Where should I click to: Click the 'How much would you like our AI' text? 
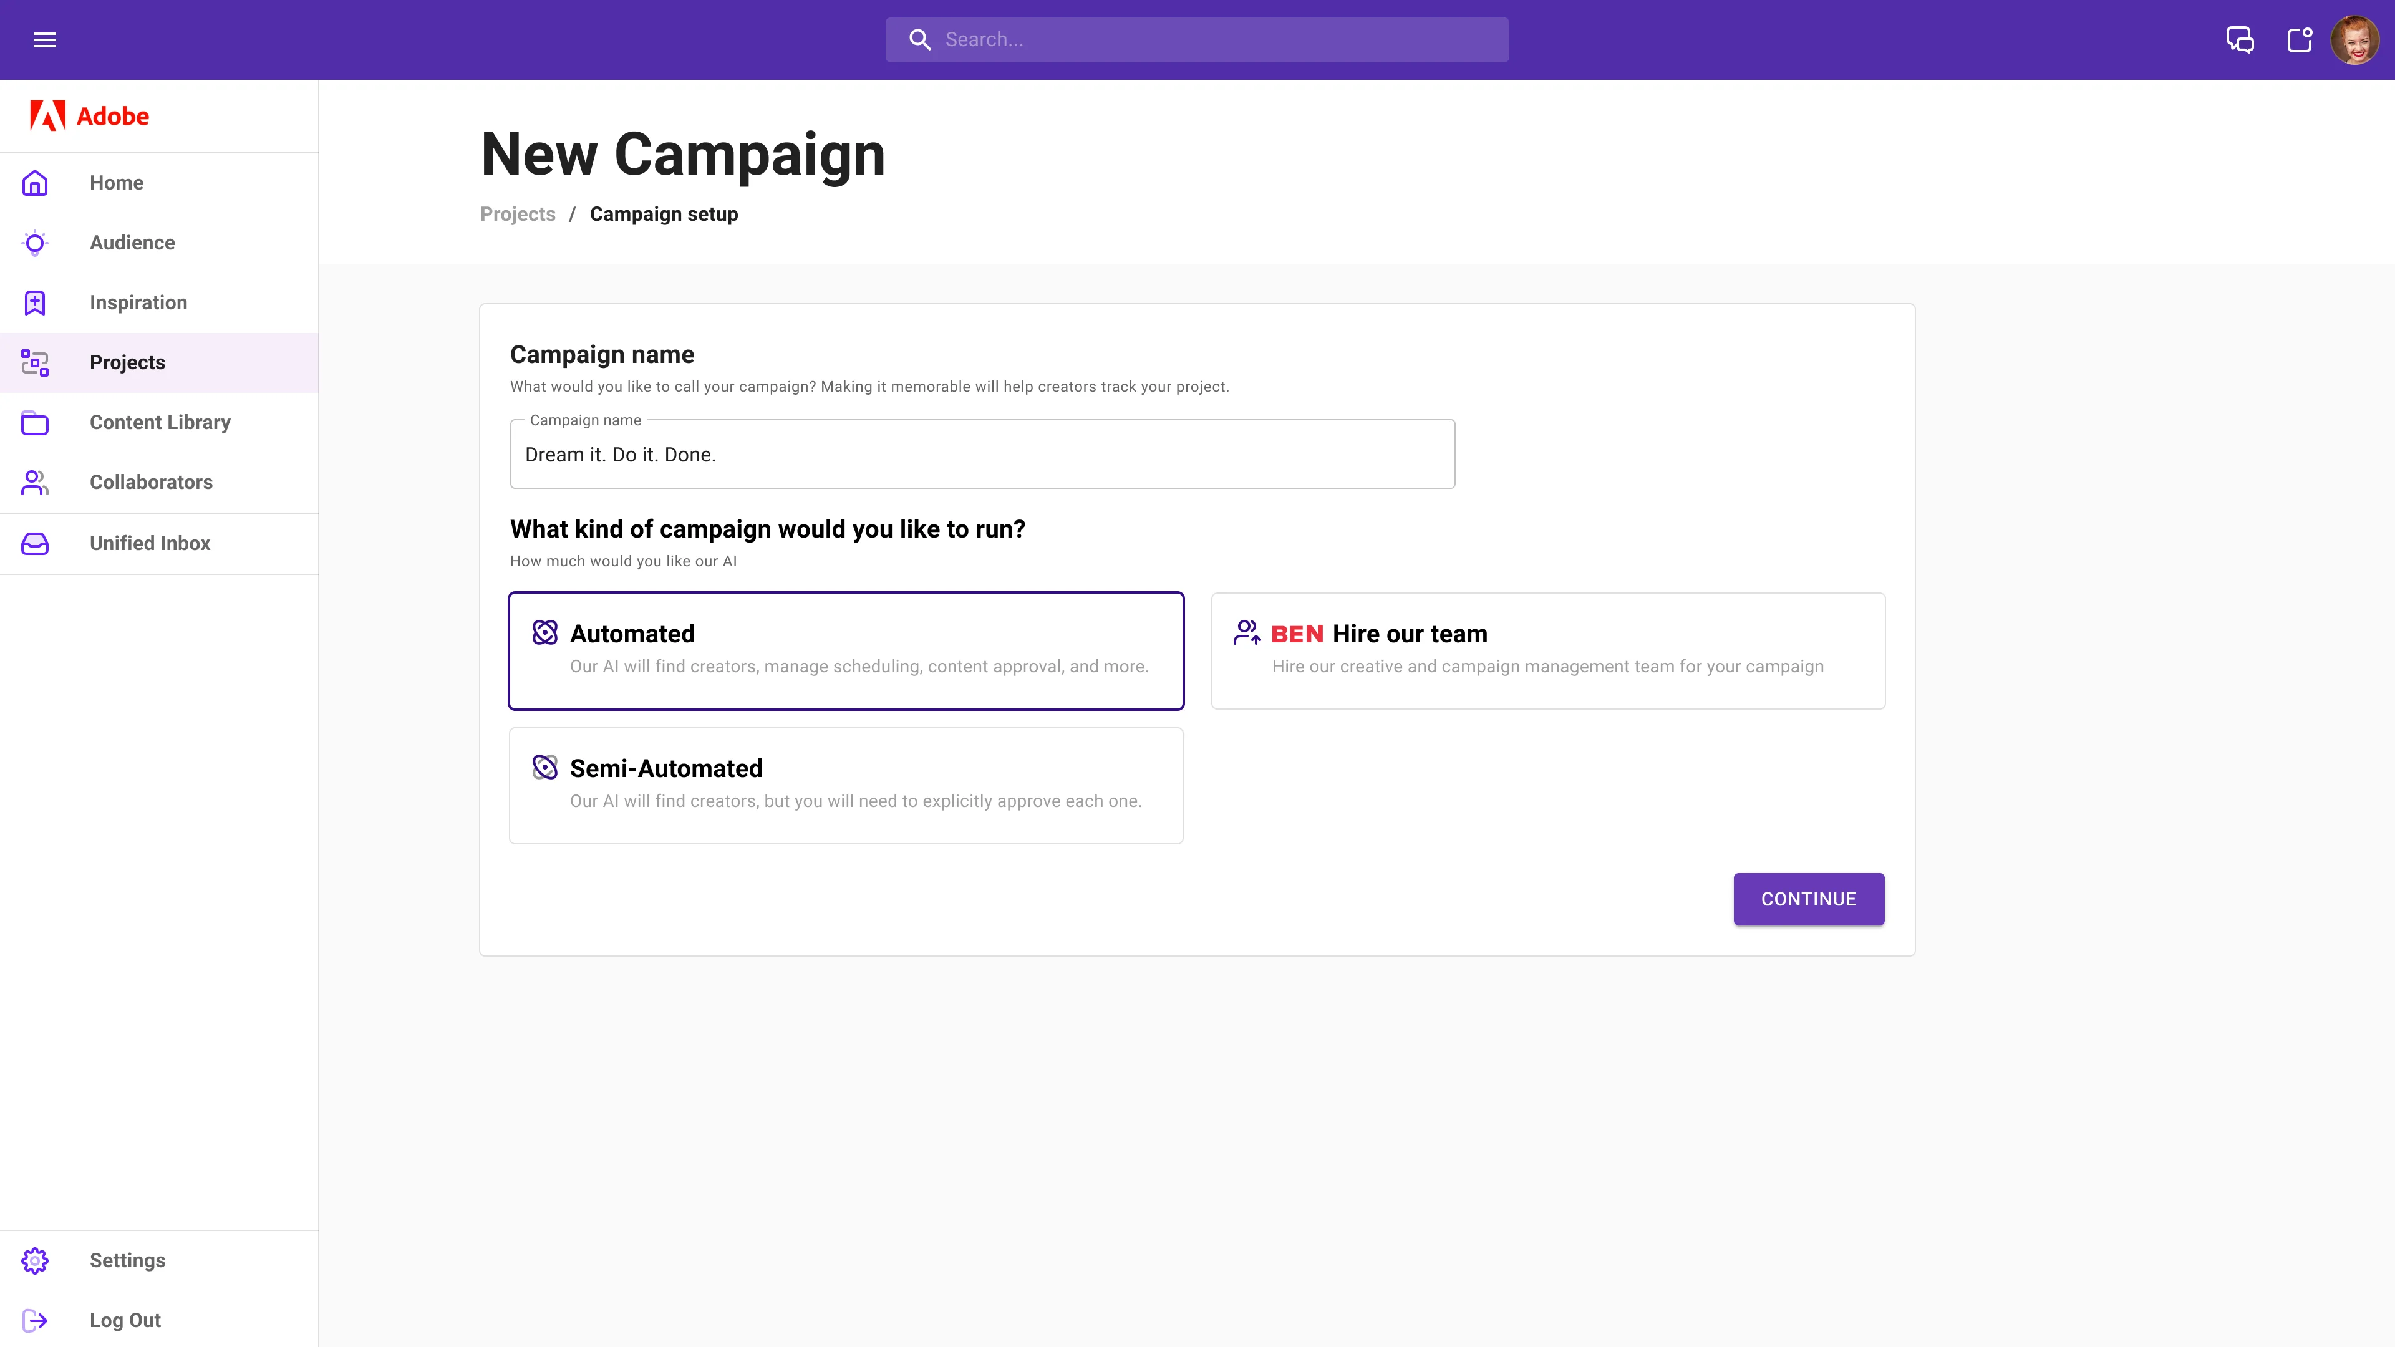[x=623, y=561]
